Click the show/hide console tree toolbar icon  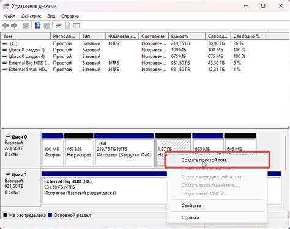pyautogui.click(x=26, y=26)
